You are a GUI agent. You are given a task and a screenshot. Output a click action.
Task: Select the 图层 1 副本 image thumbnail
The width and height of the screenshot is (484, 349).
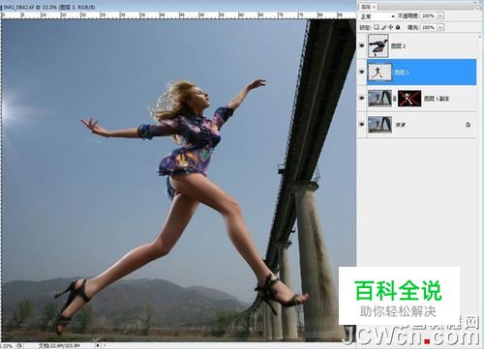[380, 99]
